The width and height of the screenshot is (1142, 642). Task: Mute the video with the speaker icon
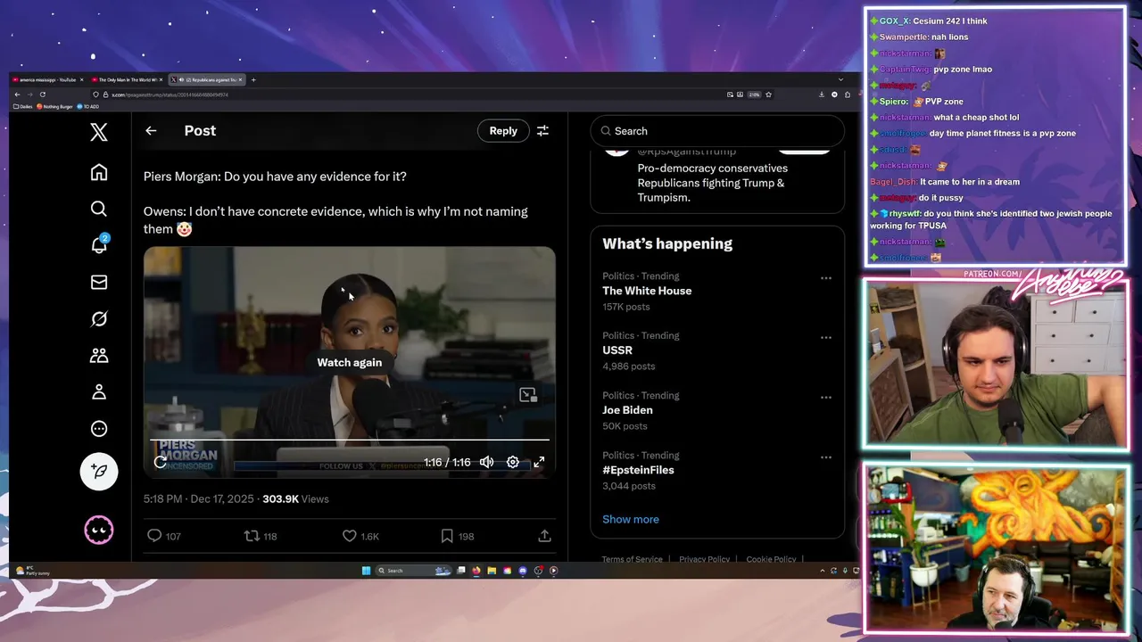coord(486,462)
